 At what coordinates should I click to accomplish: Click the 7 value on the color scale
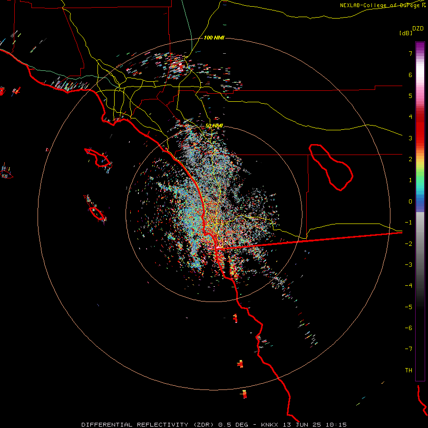410,53
